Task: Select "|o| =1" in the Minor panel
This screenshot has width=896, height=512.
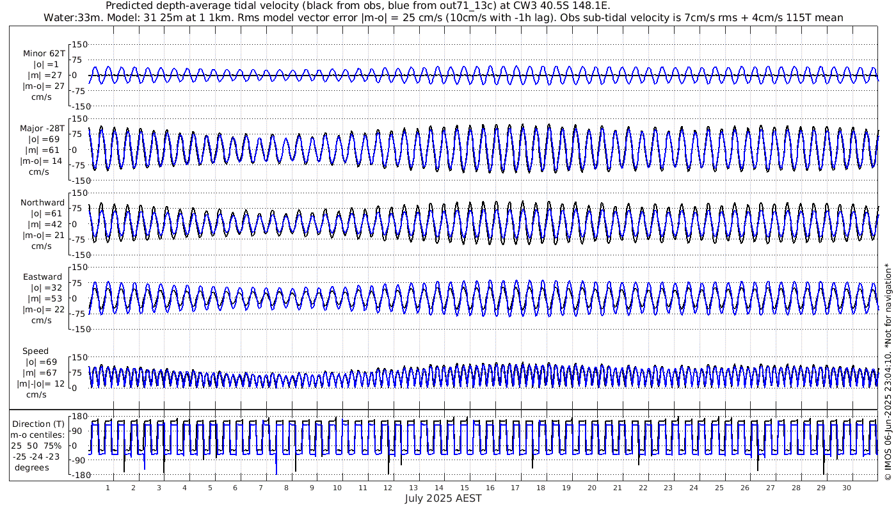Action: [x=46, y=65]
